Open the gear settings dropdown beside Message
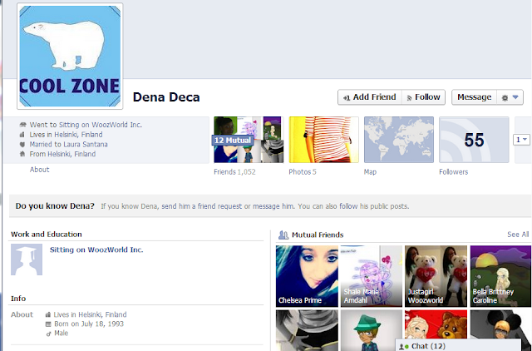The width and height of the screenshot is (532, 351). 510,97
